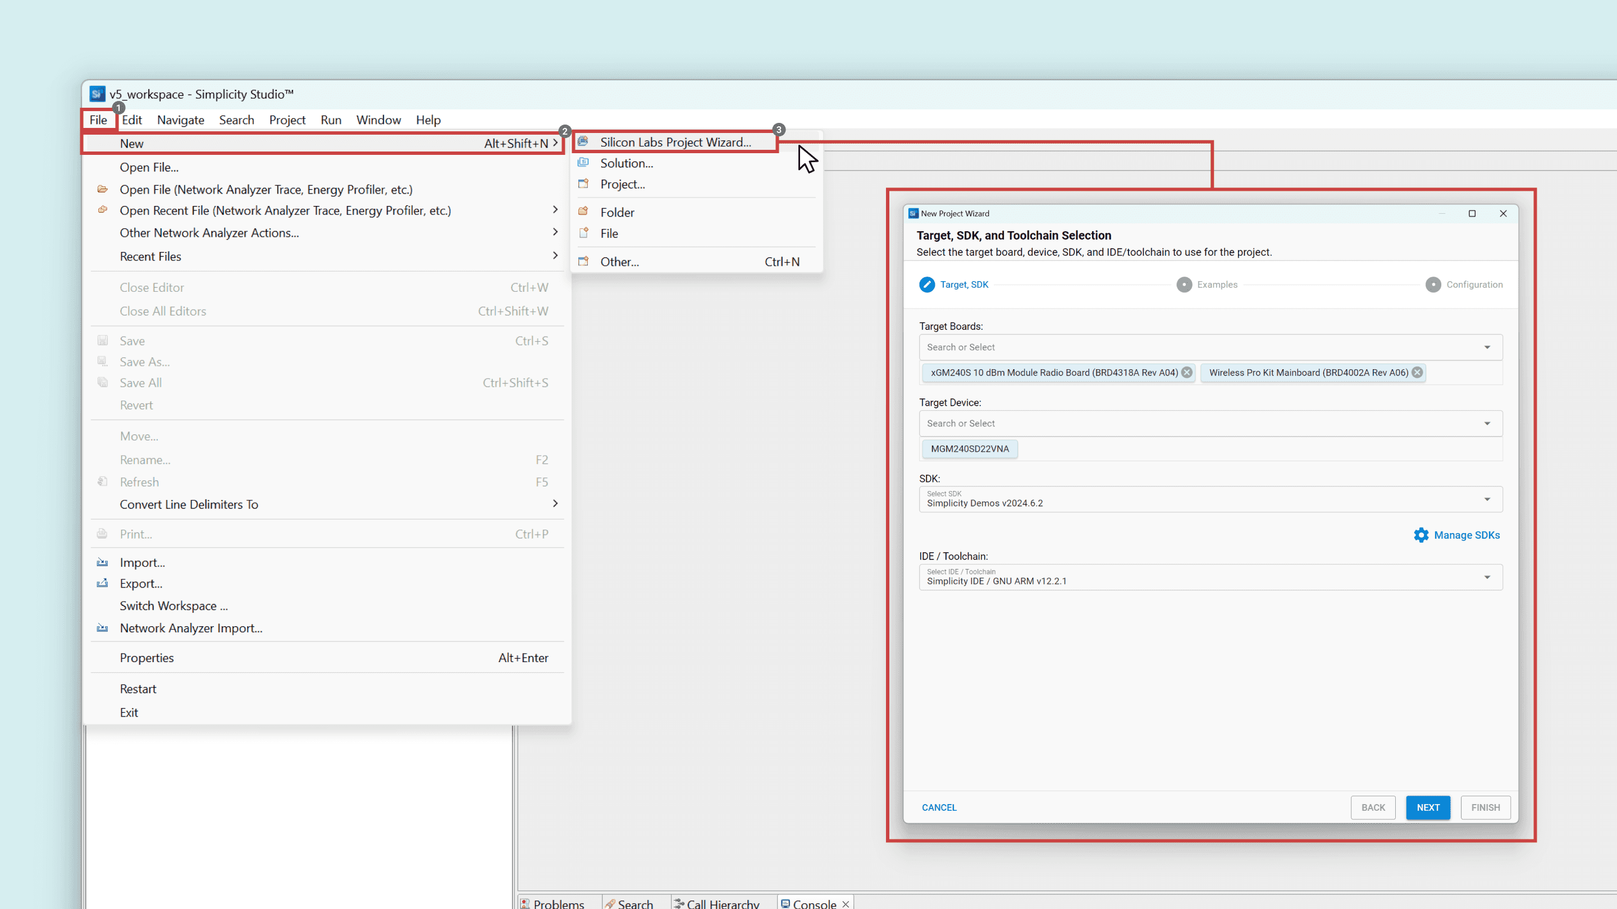Click the Network Analyzer Import icon
The image size is (1617, 909).
102,628
